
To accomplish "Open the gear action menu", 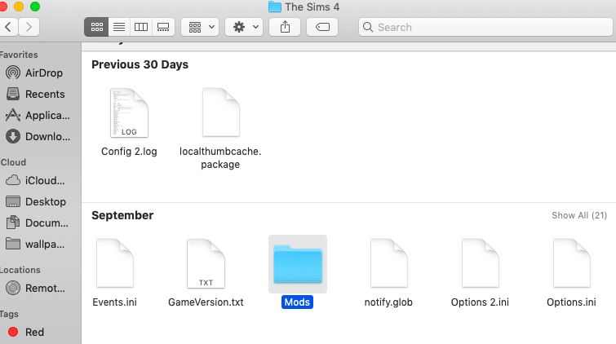I will click(244, 27).
